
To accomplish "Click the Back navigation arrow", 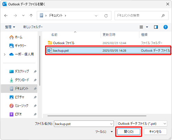I will pos(6,16).
